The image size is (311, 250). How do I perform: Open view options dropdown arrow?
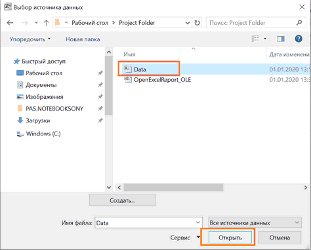tap(265, 39)
